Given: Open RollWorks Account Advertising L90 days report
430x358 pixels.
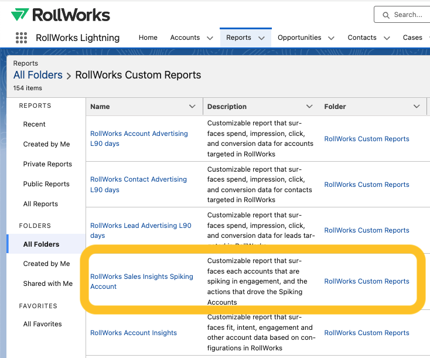Looking at the screenshot, I should (x=139, y=138).
